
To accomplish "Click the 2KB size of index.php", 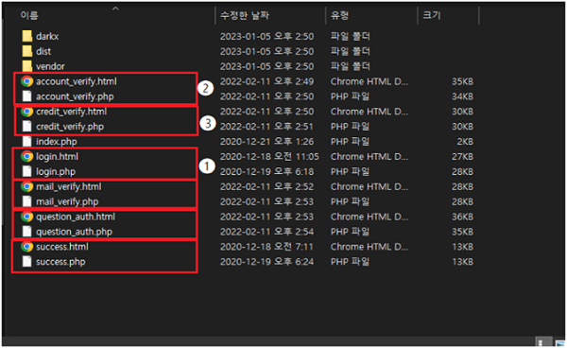I will [465, 142].
